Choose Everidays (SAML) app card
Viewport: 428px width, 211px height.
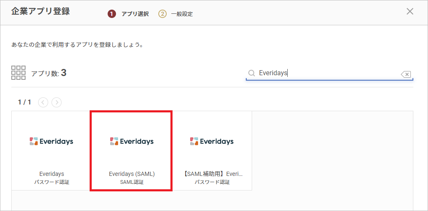coord(131,150)
